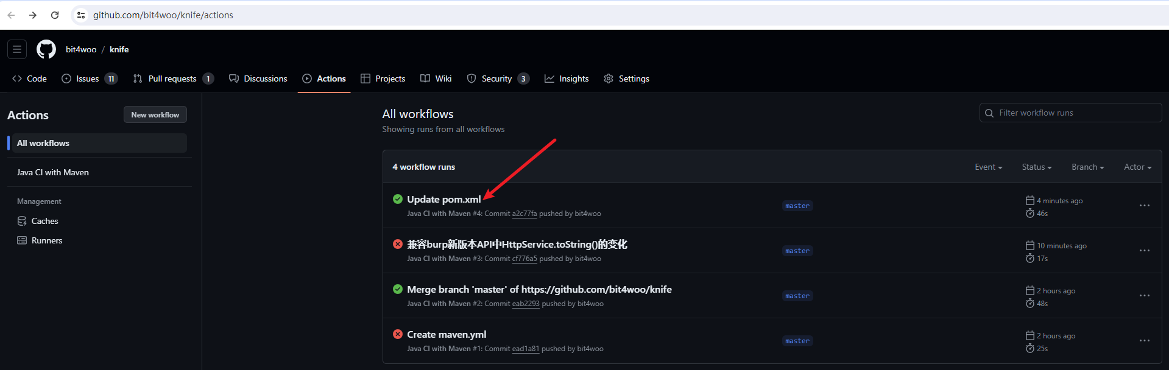This screenshot has height=370, width=1169.
Task: Click the '2 hours ago' time on Merge branch run
Action: coord(1056,291)
